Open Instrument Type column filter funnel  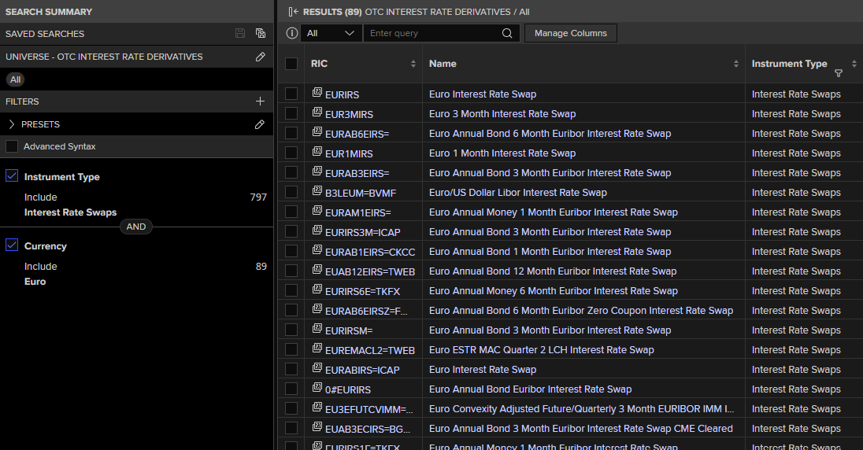839,73
